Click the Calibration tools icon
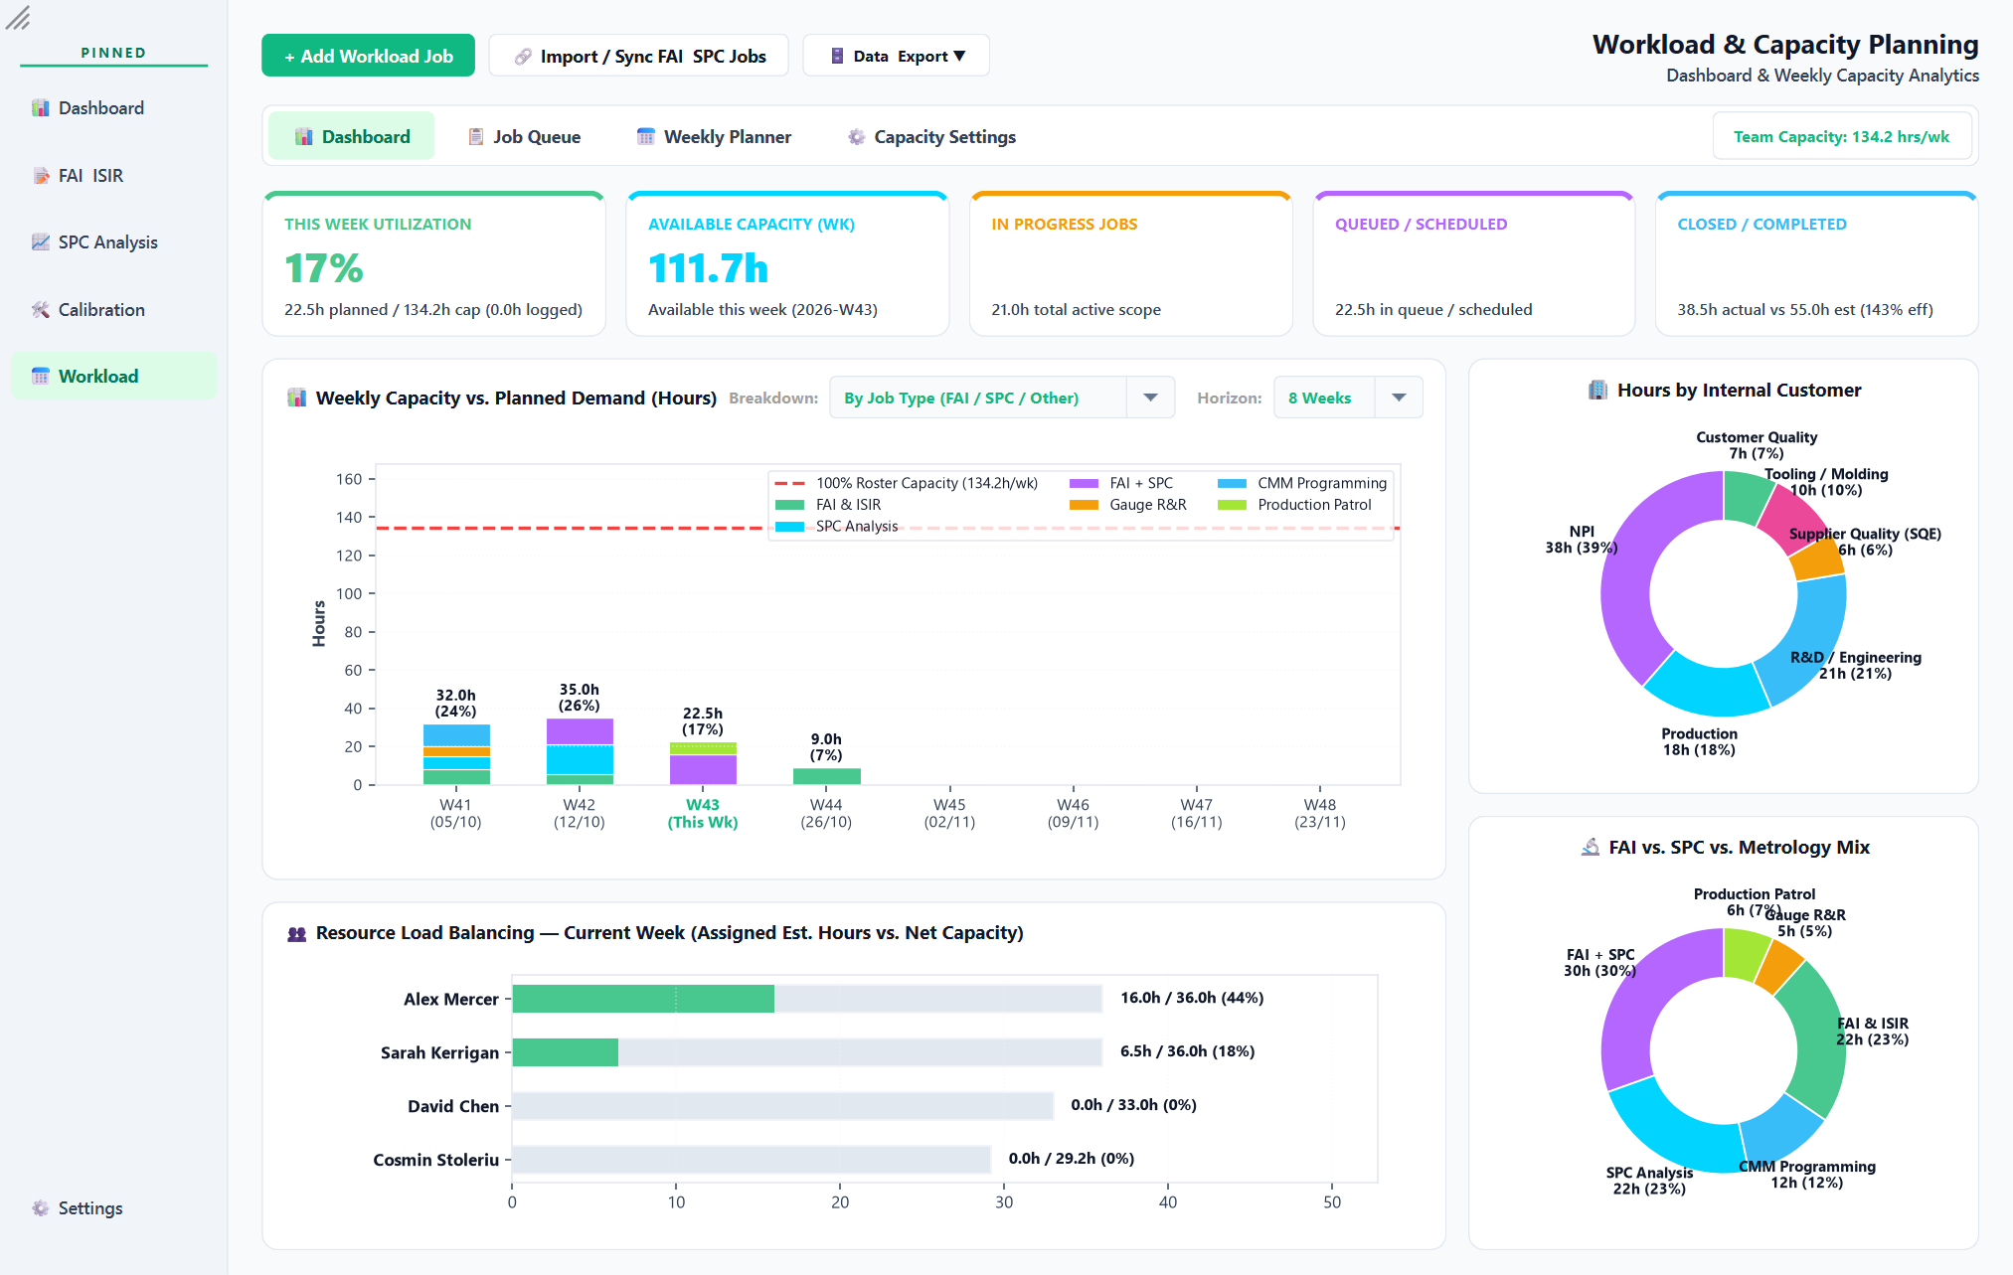2013x1275 pixels. pos(40,310)
